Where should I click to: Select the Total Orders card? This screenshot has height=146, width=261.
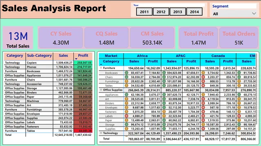point(239,38)
